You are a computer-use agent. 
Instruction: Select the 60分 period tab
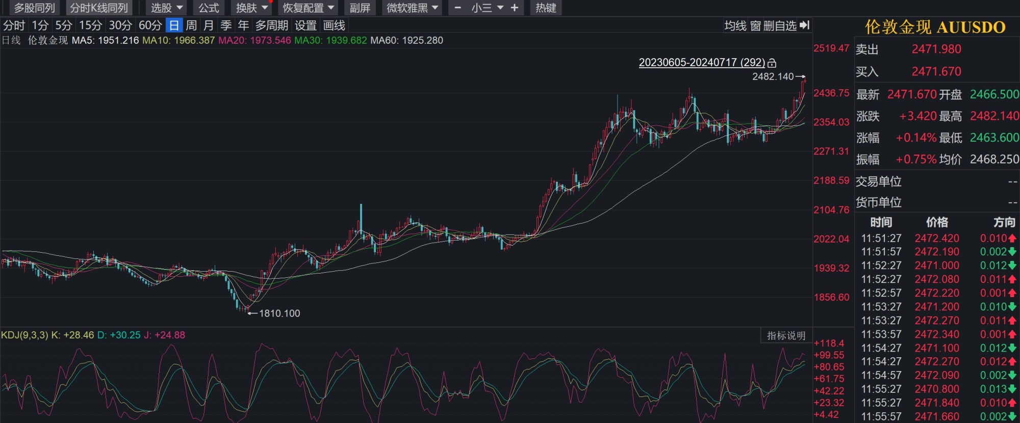pos(150,25)
